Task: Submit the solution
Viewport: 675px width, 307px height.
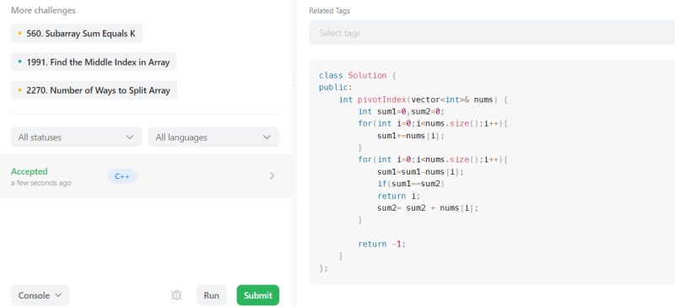Action: [x=258, y=295]
